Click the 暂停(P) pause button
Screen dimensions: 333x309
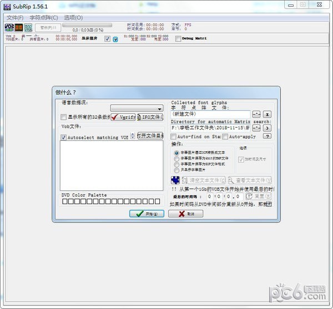48,28
